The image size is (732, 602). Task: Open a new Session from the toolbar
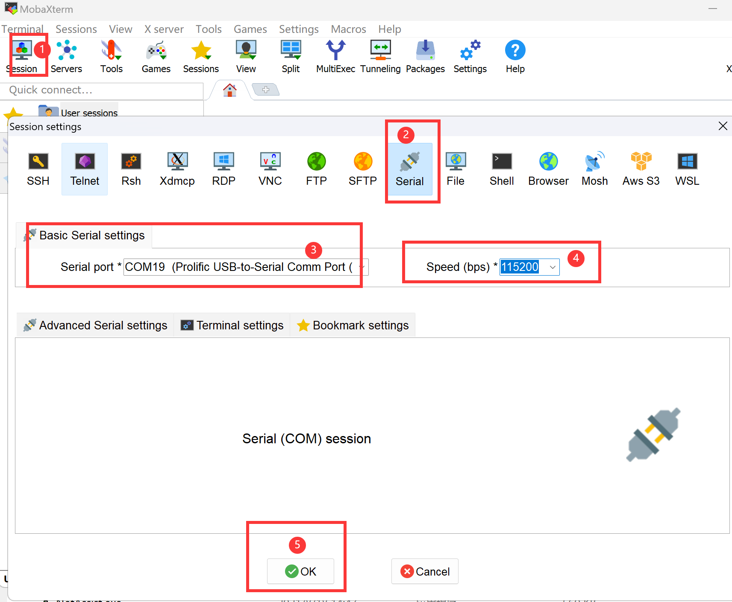22,57
